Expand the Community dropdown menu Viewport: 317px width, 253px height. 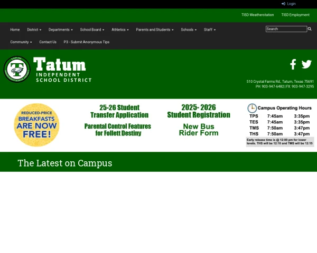[21, 42]
